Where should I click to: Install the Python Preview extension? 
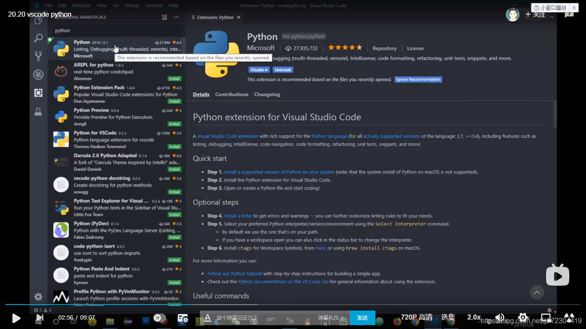[174, 124]
